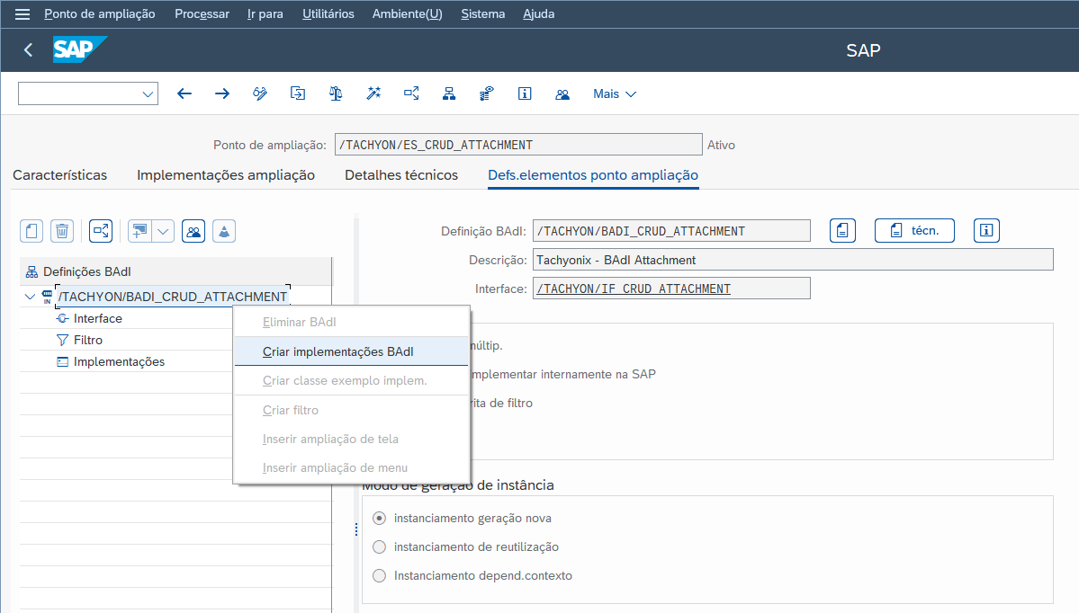The height and width of the screenshot is (613, 1079).
Task: Choose Criar classe exemplo implem. entry
Action: click(x=351, y=381)
